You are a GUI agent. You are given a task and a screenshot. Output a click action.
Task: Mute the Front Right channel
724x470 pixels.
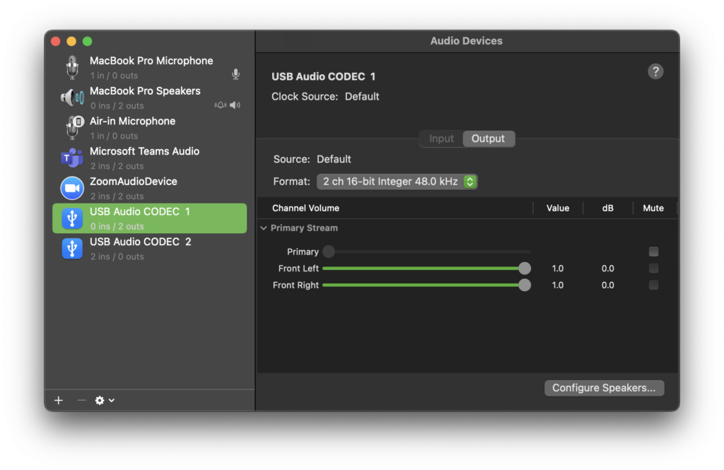point(653,286)
